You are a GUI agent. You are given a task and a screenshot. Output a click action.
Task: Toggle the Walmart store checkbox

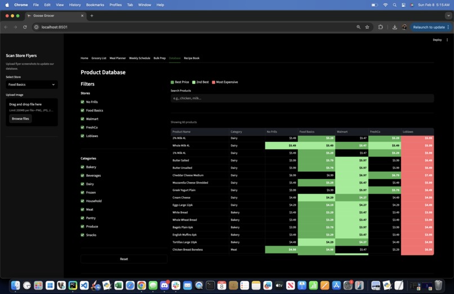click(x=82, y=119)
